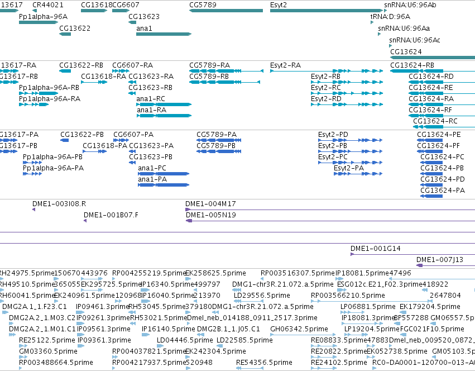This screenshot has height=371, width=475.
Task: Click the CG13622-RB transcript
Action: (65, 71)
